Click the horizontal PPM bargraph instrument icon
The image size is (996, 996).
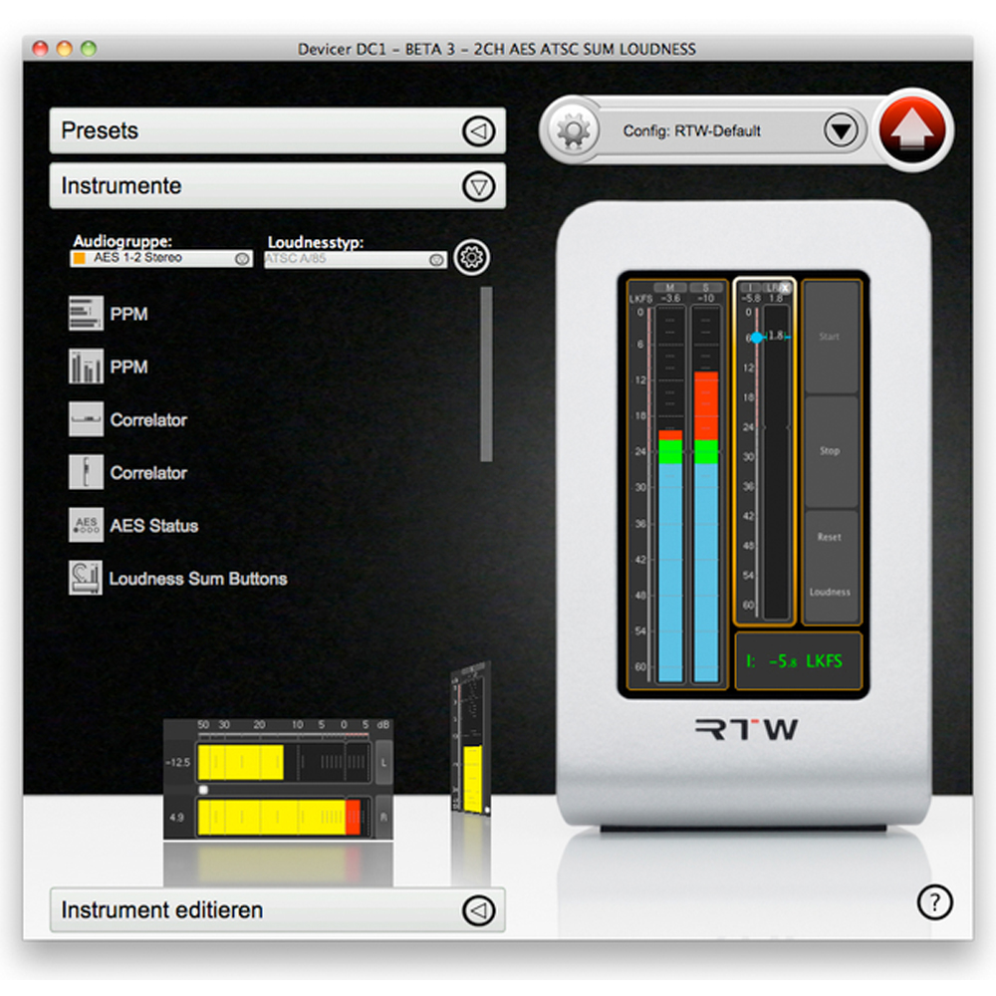coord(86,313)
